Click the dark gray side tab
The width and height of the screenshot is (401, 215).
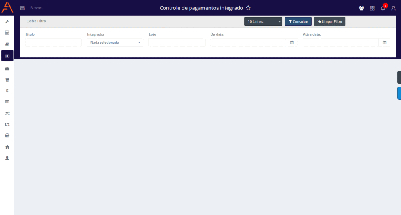pos(399,77)
